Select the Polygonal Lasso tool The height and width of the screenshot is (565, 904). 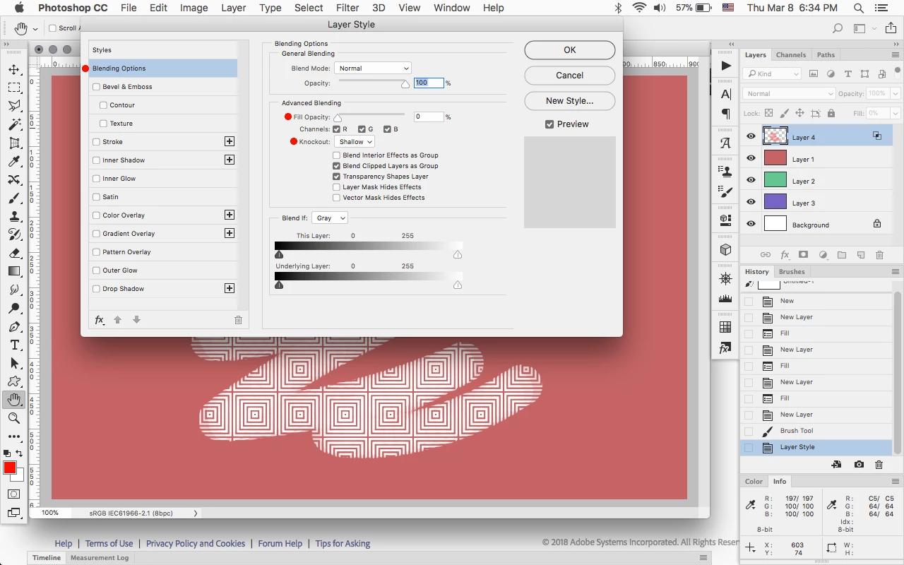14,106
